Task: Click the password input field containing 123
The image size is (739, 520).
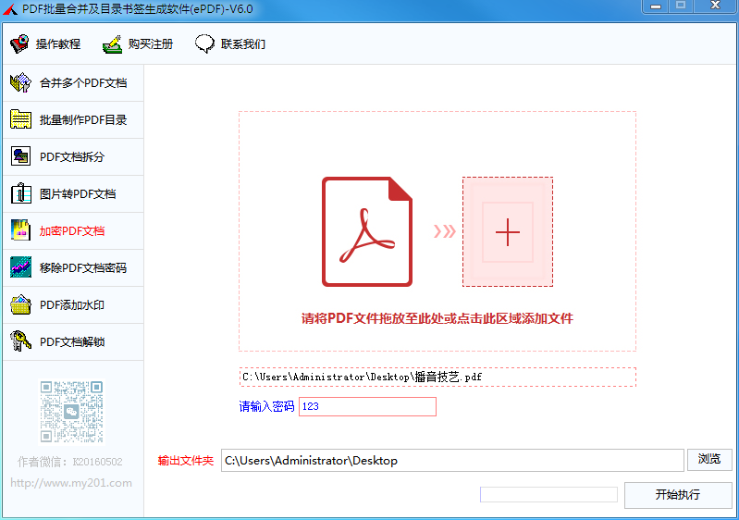Action: click(367, 406)
